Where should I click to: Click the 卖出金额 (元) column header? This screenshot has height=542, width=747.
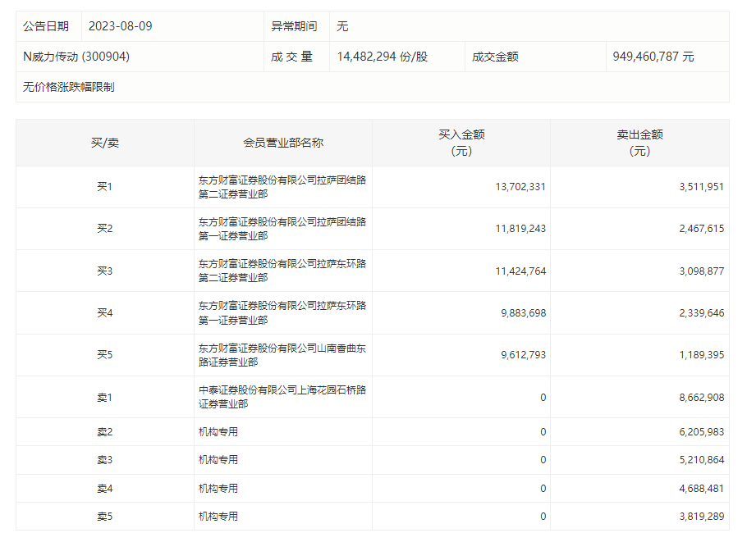point(639,143)
